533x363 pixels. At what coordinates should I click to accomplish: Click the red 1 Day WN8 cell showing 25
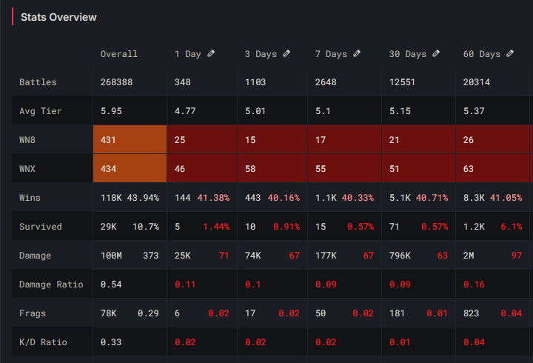point(201,139)
